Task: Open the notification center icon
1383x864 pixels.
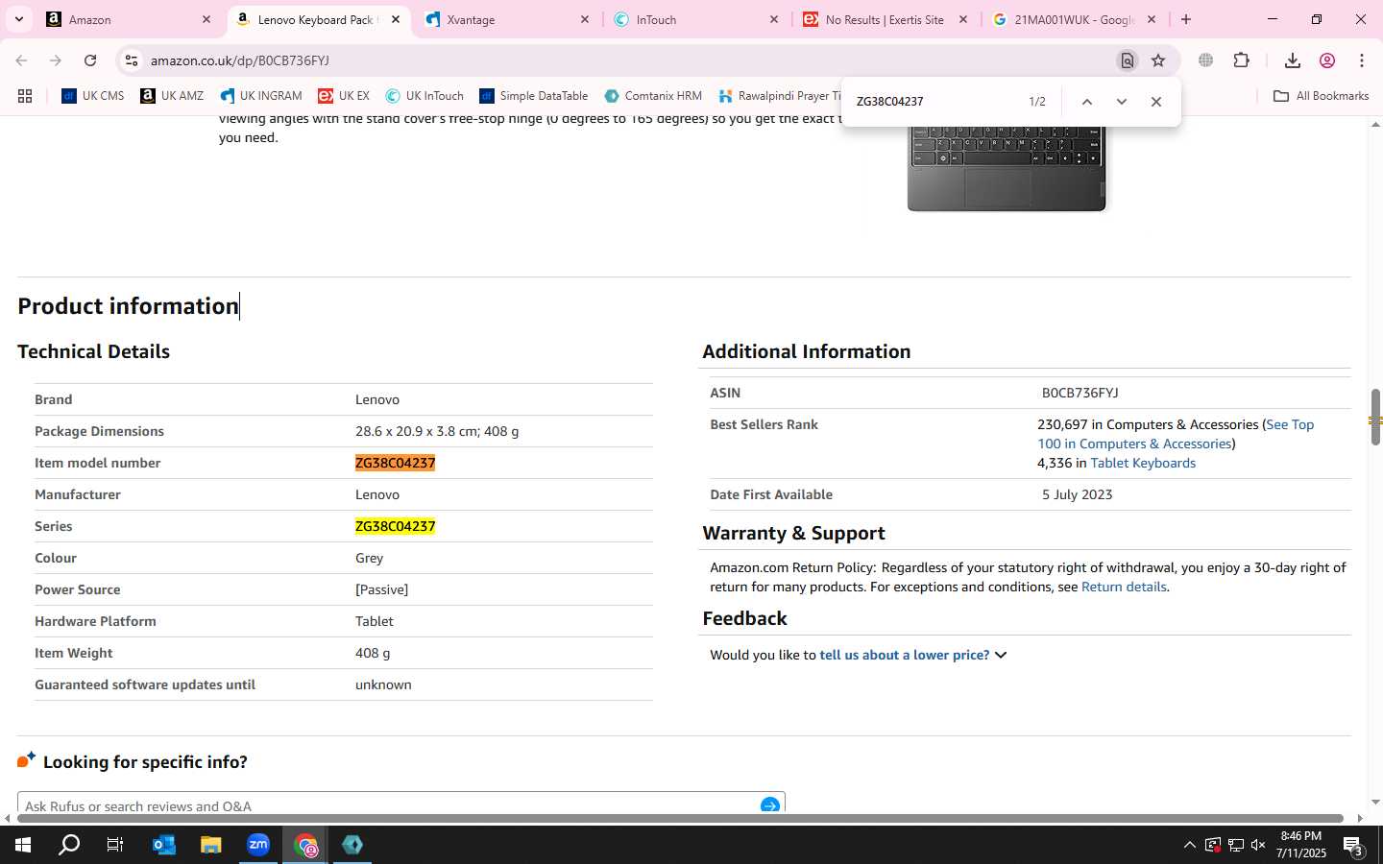Action: click(x=1353, y=846)
